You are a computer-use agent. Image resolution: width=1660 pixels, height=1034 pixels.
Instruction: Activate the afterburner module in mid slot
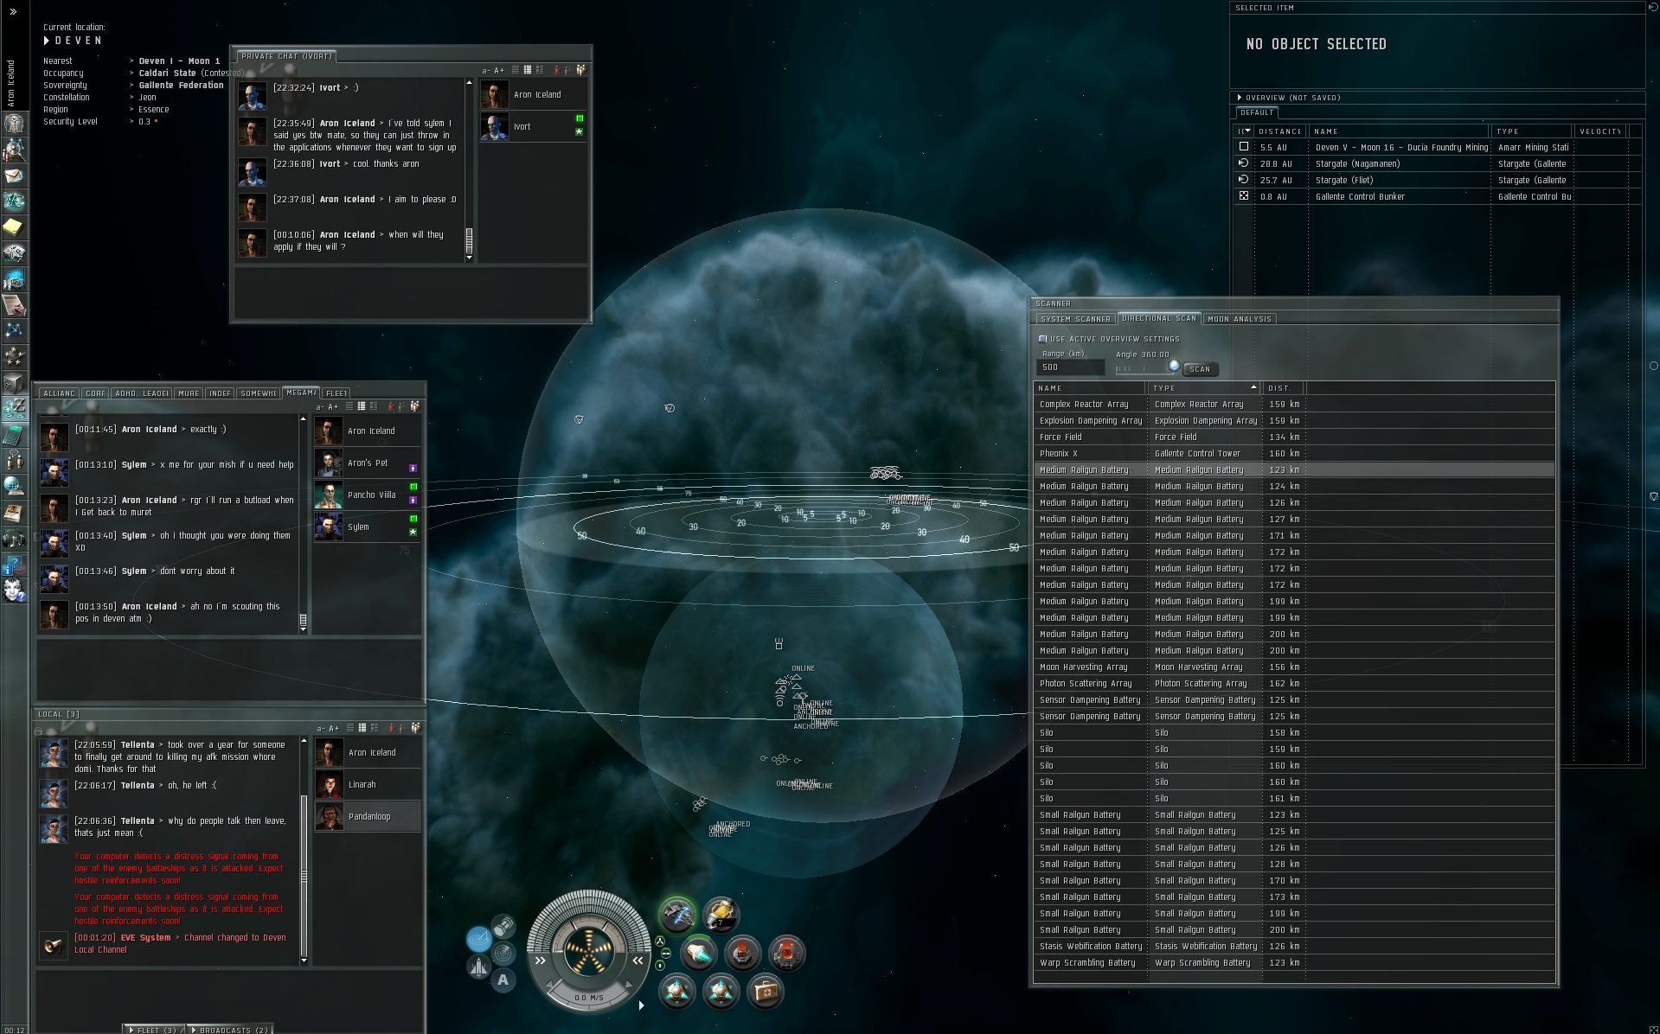click(699, 953)
